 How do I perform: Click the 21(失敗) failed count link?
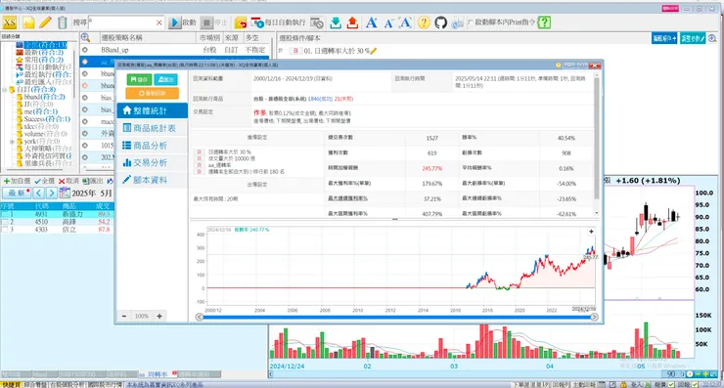pyautogui.click(x=344, y=99)
